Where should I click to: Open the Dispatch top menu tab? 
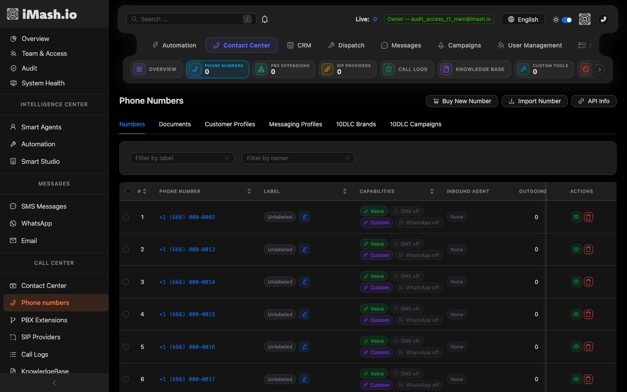346,45
